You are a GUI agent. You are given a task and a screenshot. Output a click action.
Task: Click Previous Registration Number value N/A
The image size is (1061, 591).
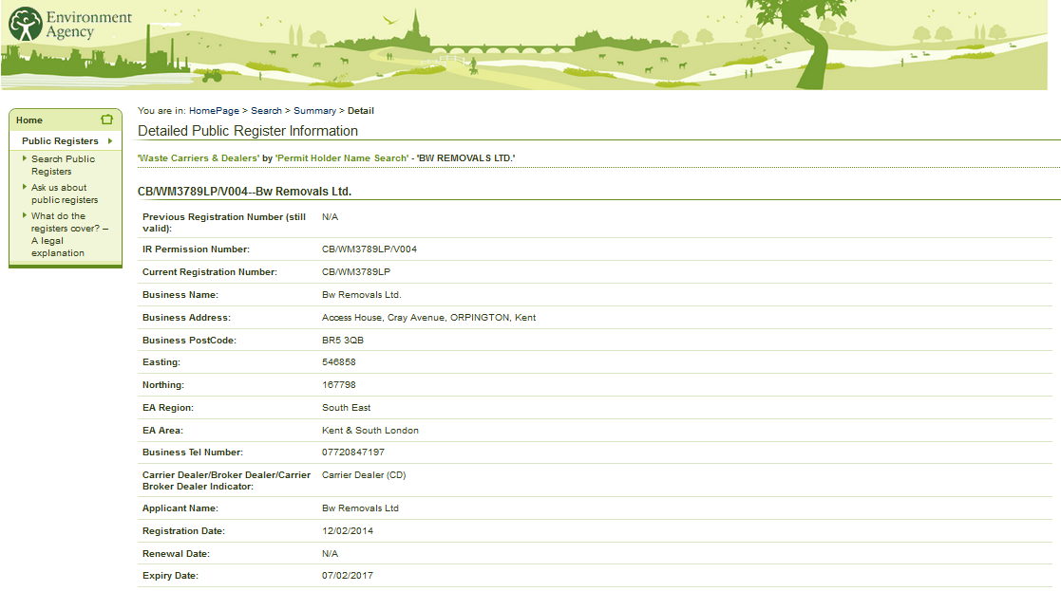[331, 217]
